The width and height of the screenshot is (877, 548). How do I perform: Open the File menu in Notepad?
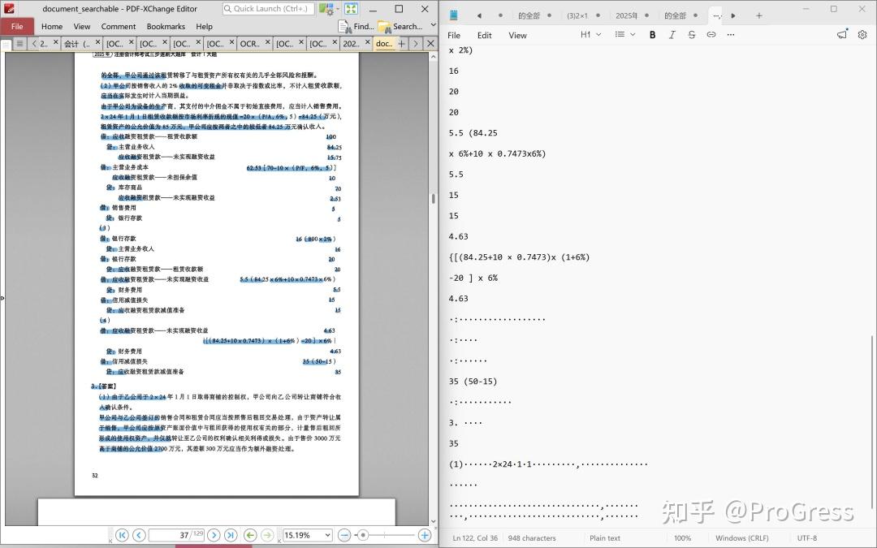point(454,35)
